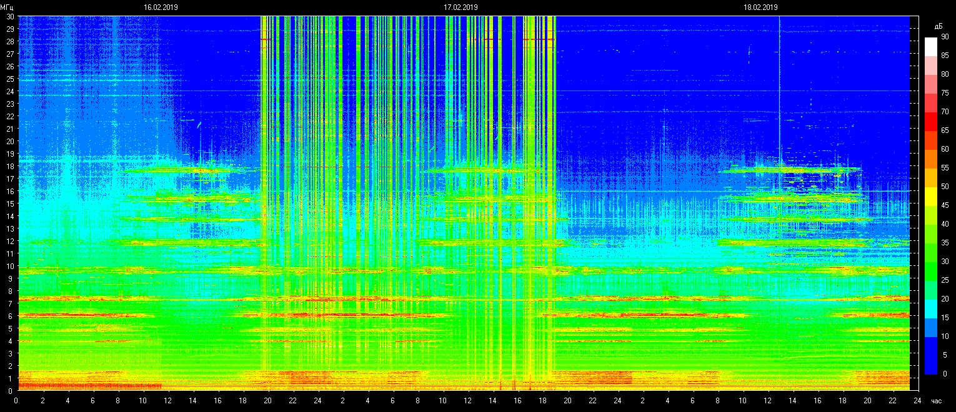
Task: Select the cyan swatch in the dB legend
Action: click(x=931, y=308)
